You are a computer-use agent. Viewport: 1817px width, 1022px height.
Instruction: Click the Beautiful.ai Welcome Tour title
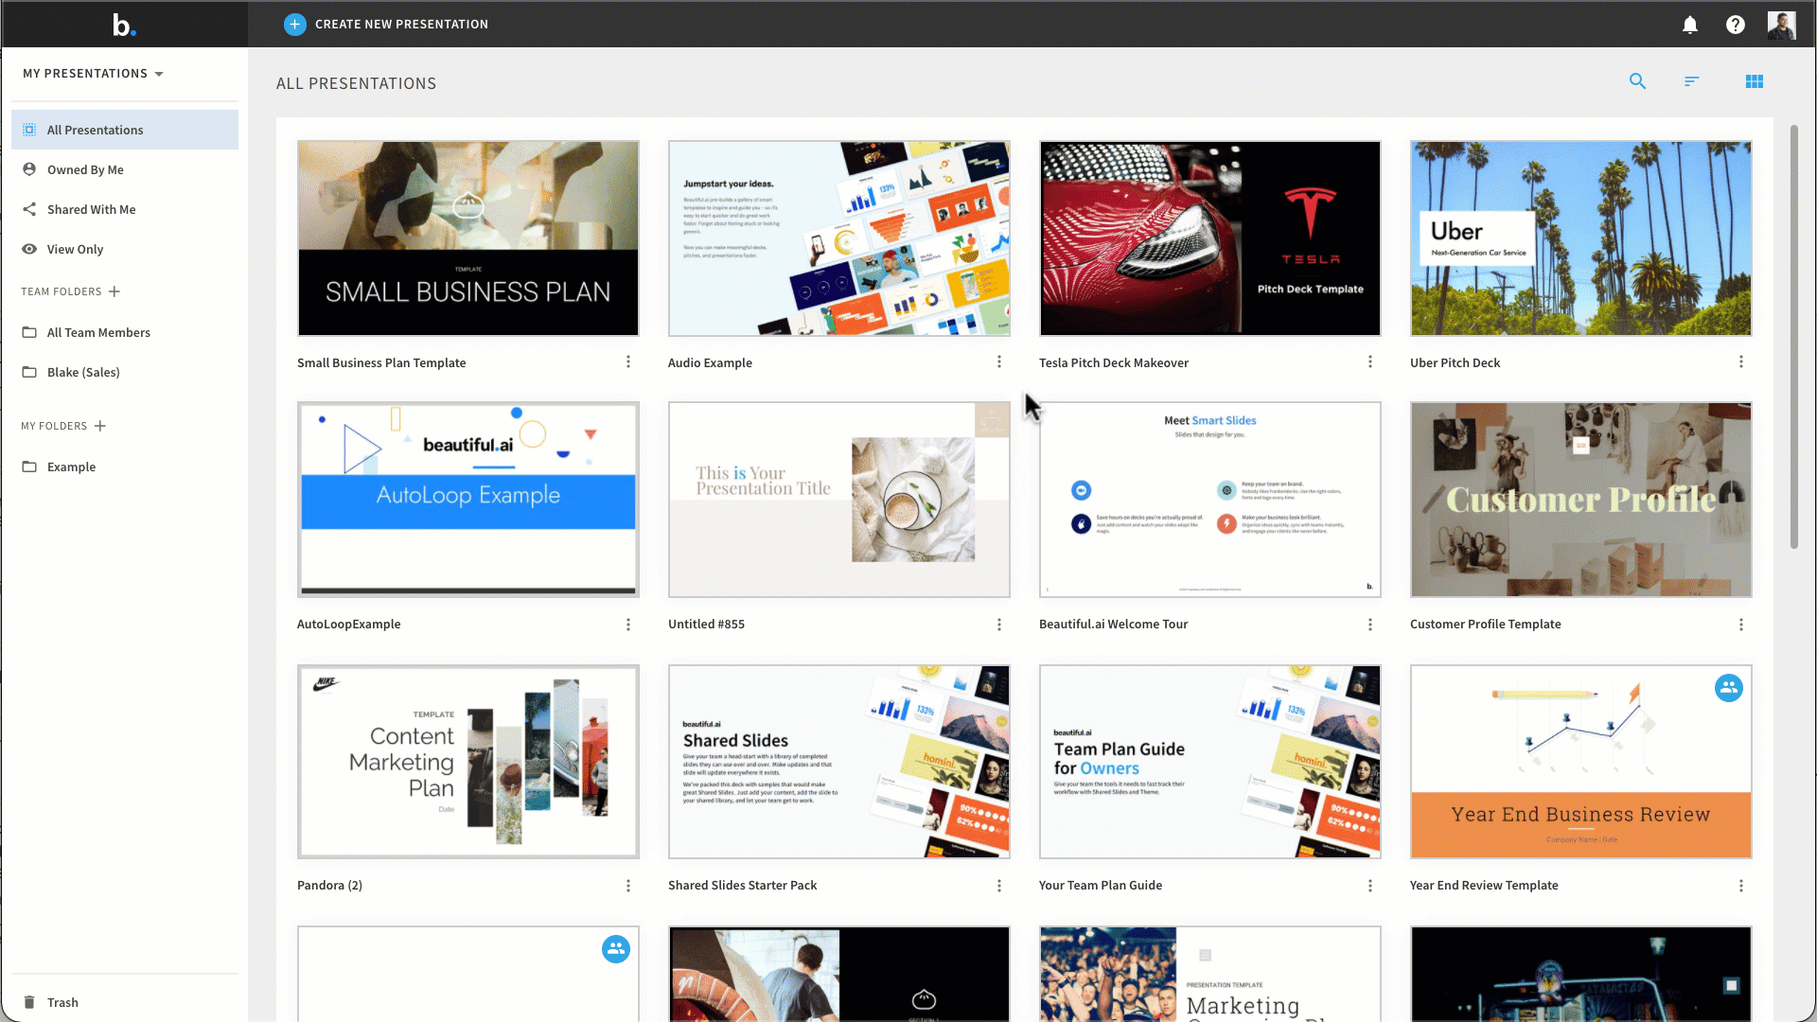(x=1113, y=625)
